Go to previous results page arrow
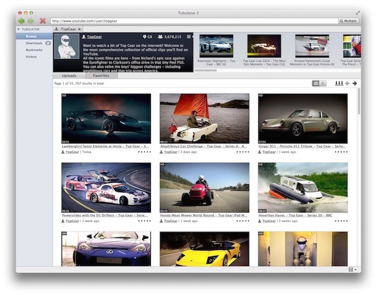 (x=347, y=83)
